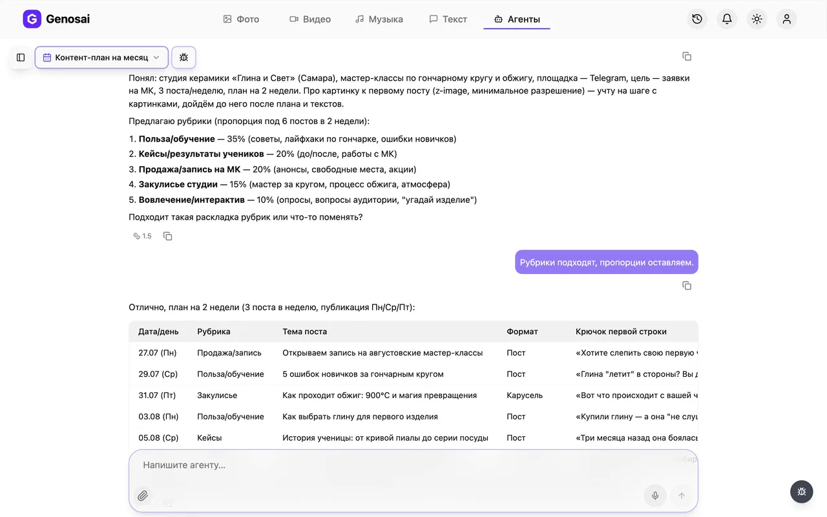Start voice input with microphone
827x517 pixels.
[x=655, y=496]
